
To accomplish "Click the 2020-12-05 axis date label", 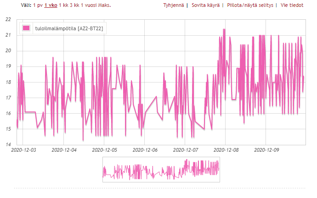I will tap(105, 150).
